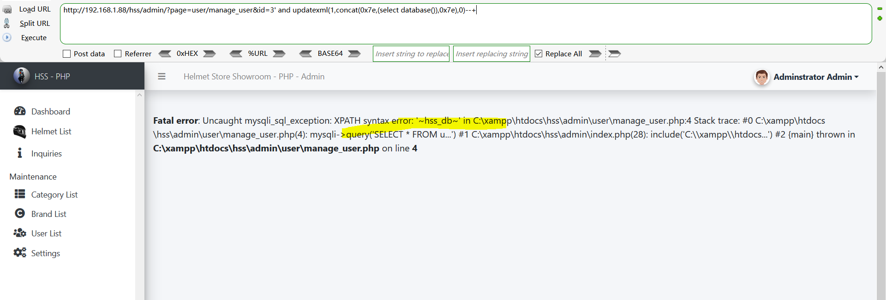Screen dimensions: 886x300
Task: Open the Inquiries page
Action: tap(47, 154)
